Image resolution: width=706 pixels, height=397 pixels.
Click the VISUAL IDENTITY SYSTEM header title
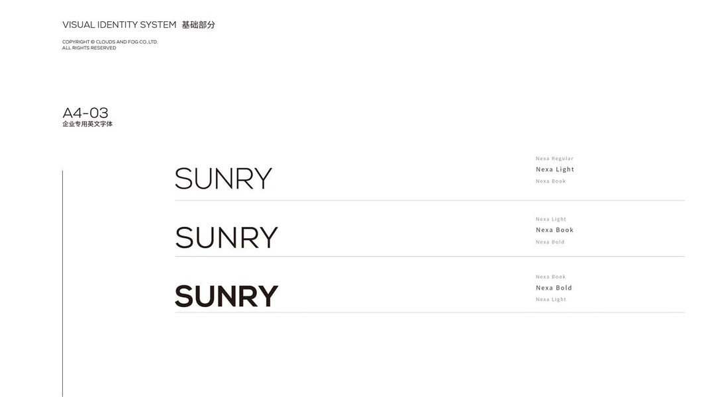coord(119,25)
